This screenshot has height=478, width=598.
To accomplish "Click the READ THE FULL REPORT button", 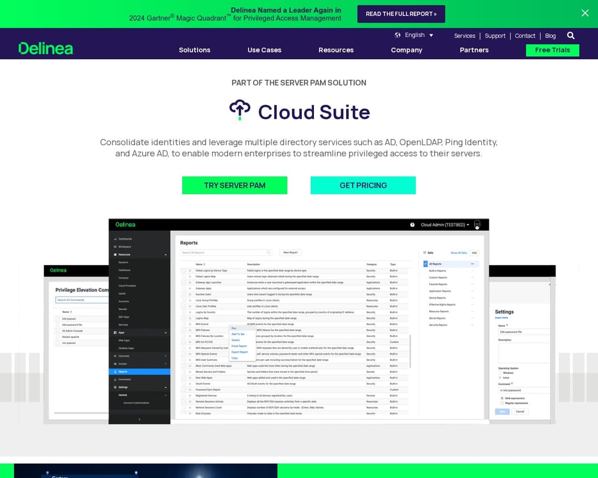I will click(401, 14).
